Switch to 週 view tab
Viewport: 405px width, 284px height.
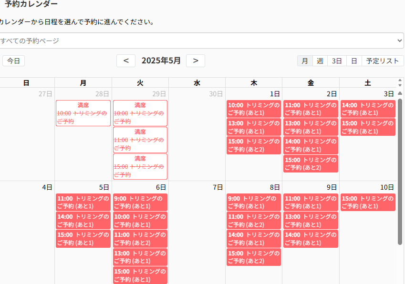(x=320, y=61)
